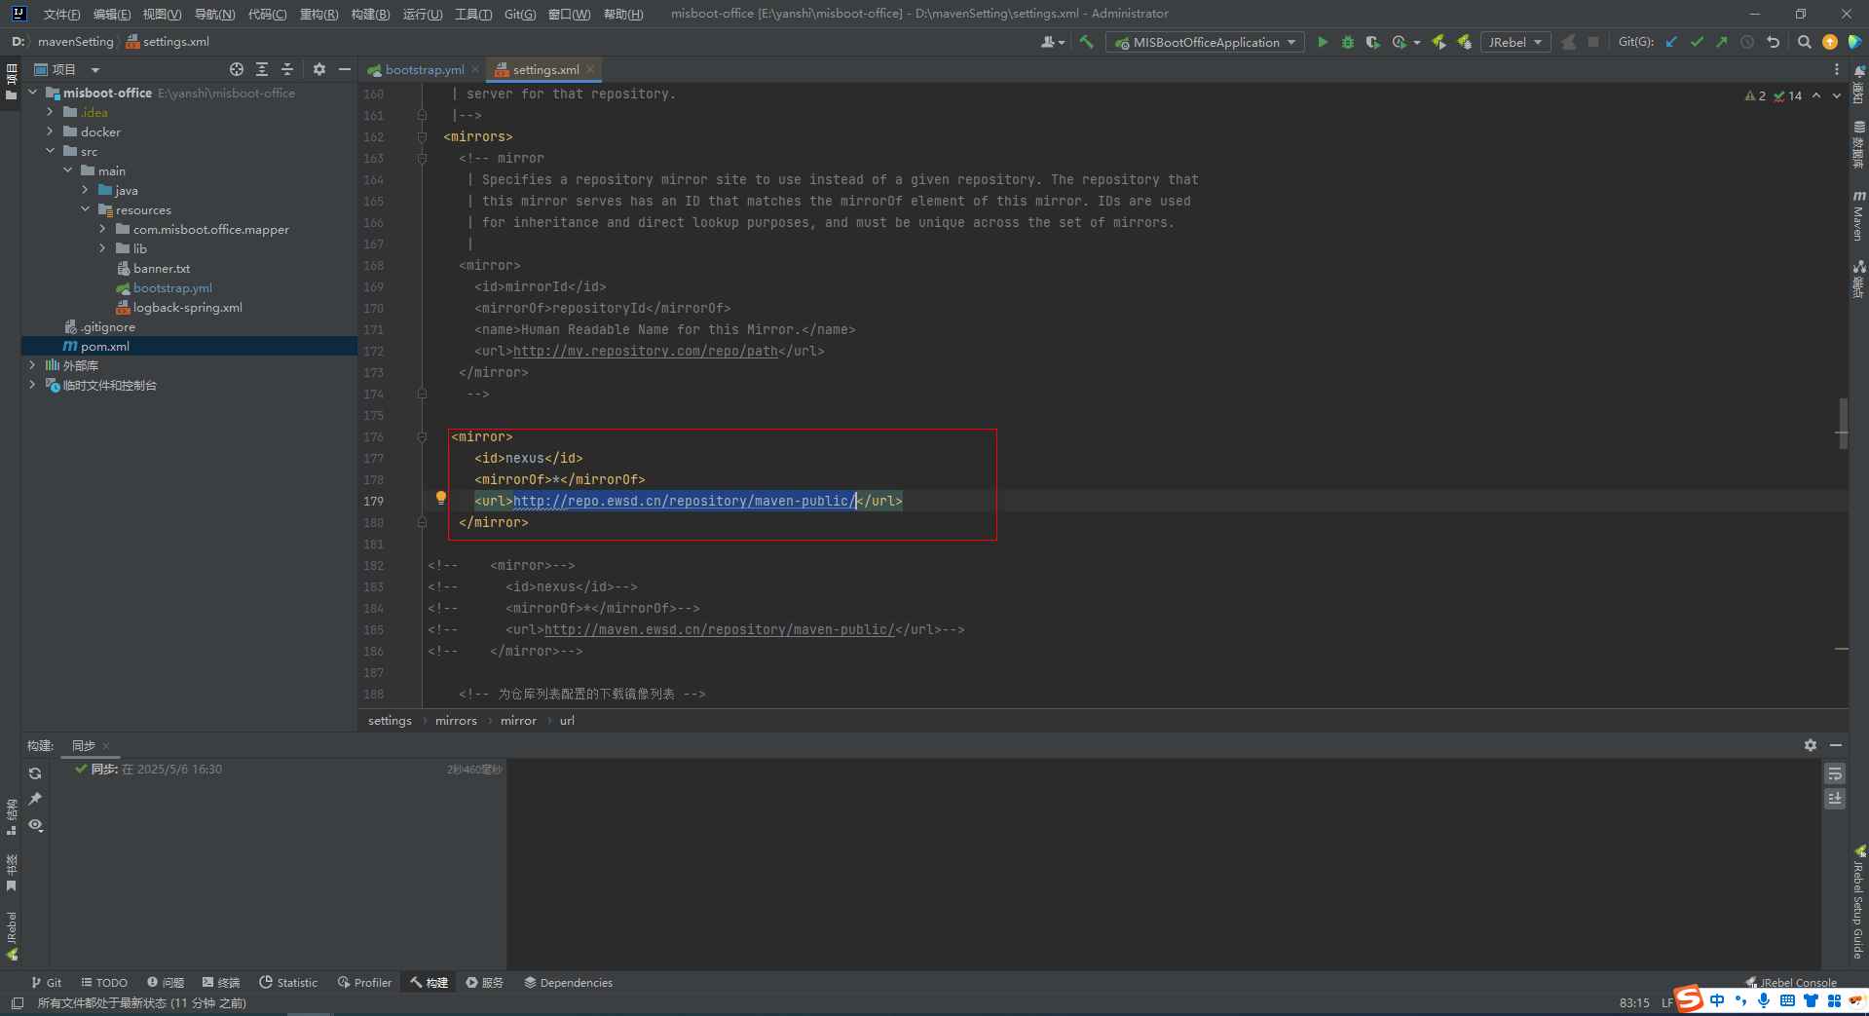
Task: Open notifications bell icon
Action: tap(1859, 72)
